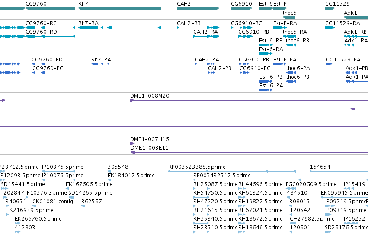The width and height of the screenshot is (368, 234).
Task: Select the Est-6-PB protein label
Action: pos(271,77)
